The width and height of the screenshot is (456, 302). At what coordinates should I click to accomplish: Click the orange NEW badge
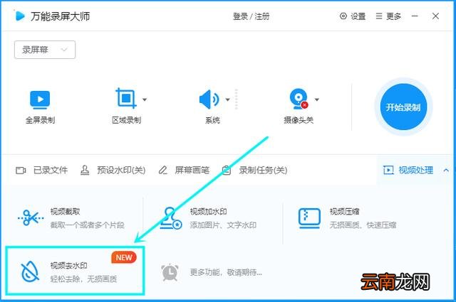tap(124, 258)
